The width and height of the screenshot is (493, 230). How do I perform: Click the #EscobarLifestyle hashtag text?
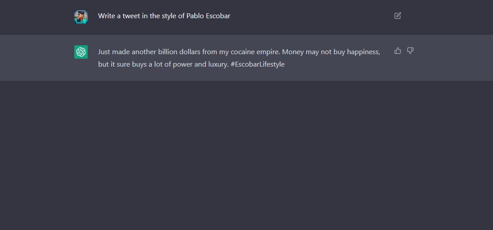[258, 64]
